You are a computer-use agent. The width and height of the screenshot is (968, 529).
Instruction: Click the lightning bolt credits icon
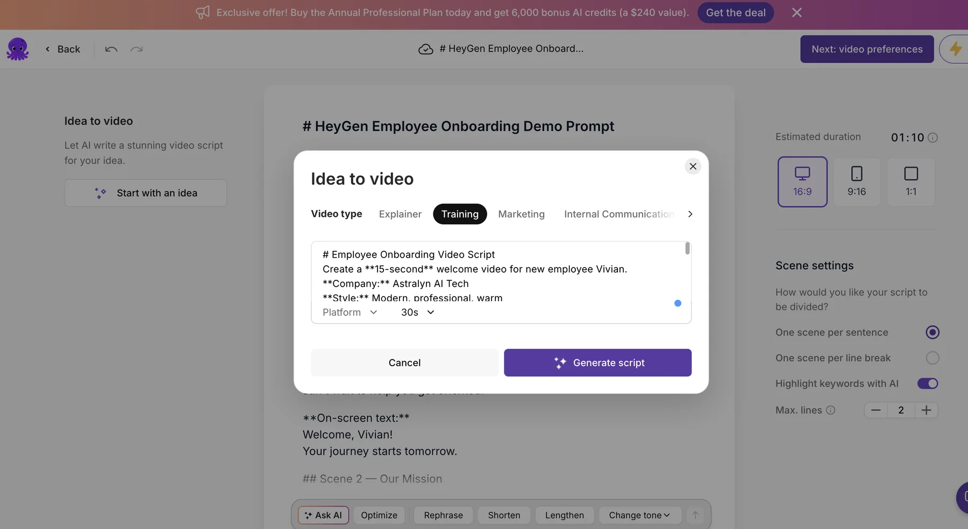tap(955, 49)
